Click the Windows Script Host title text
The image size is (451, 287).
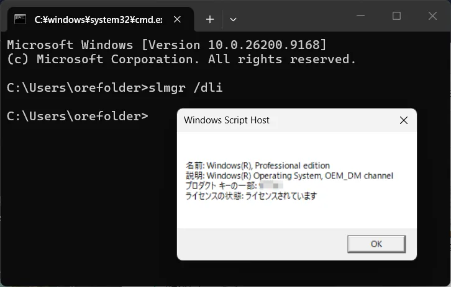pos(227,120)
